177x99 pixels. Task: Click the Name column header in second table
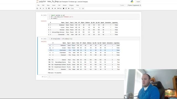pos(64,43)
